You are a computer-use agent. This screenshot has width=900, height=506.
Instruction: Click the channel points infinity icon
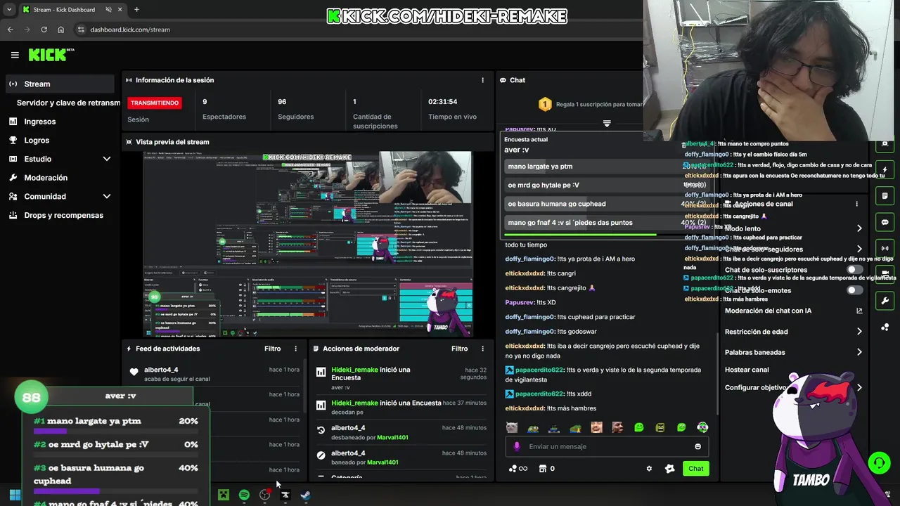(518, 469)
